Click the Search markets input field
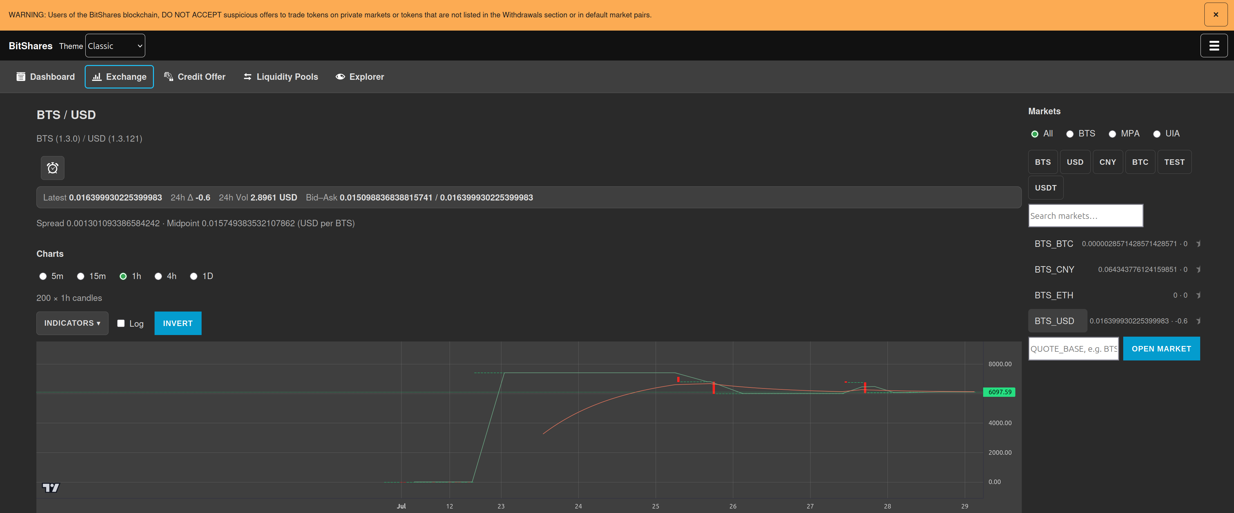Viewport: 1234px width, 513px height. pyautogui.click(x=1086, y=216)
